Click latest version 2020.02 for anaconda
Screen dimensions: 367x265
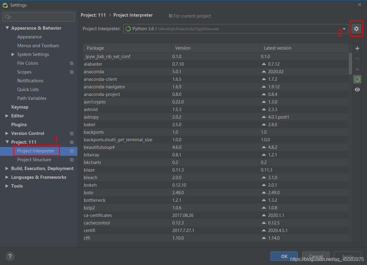pos(276,72)
